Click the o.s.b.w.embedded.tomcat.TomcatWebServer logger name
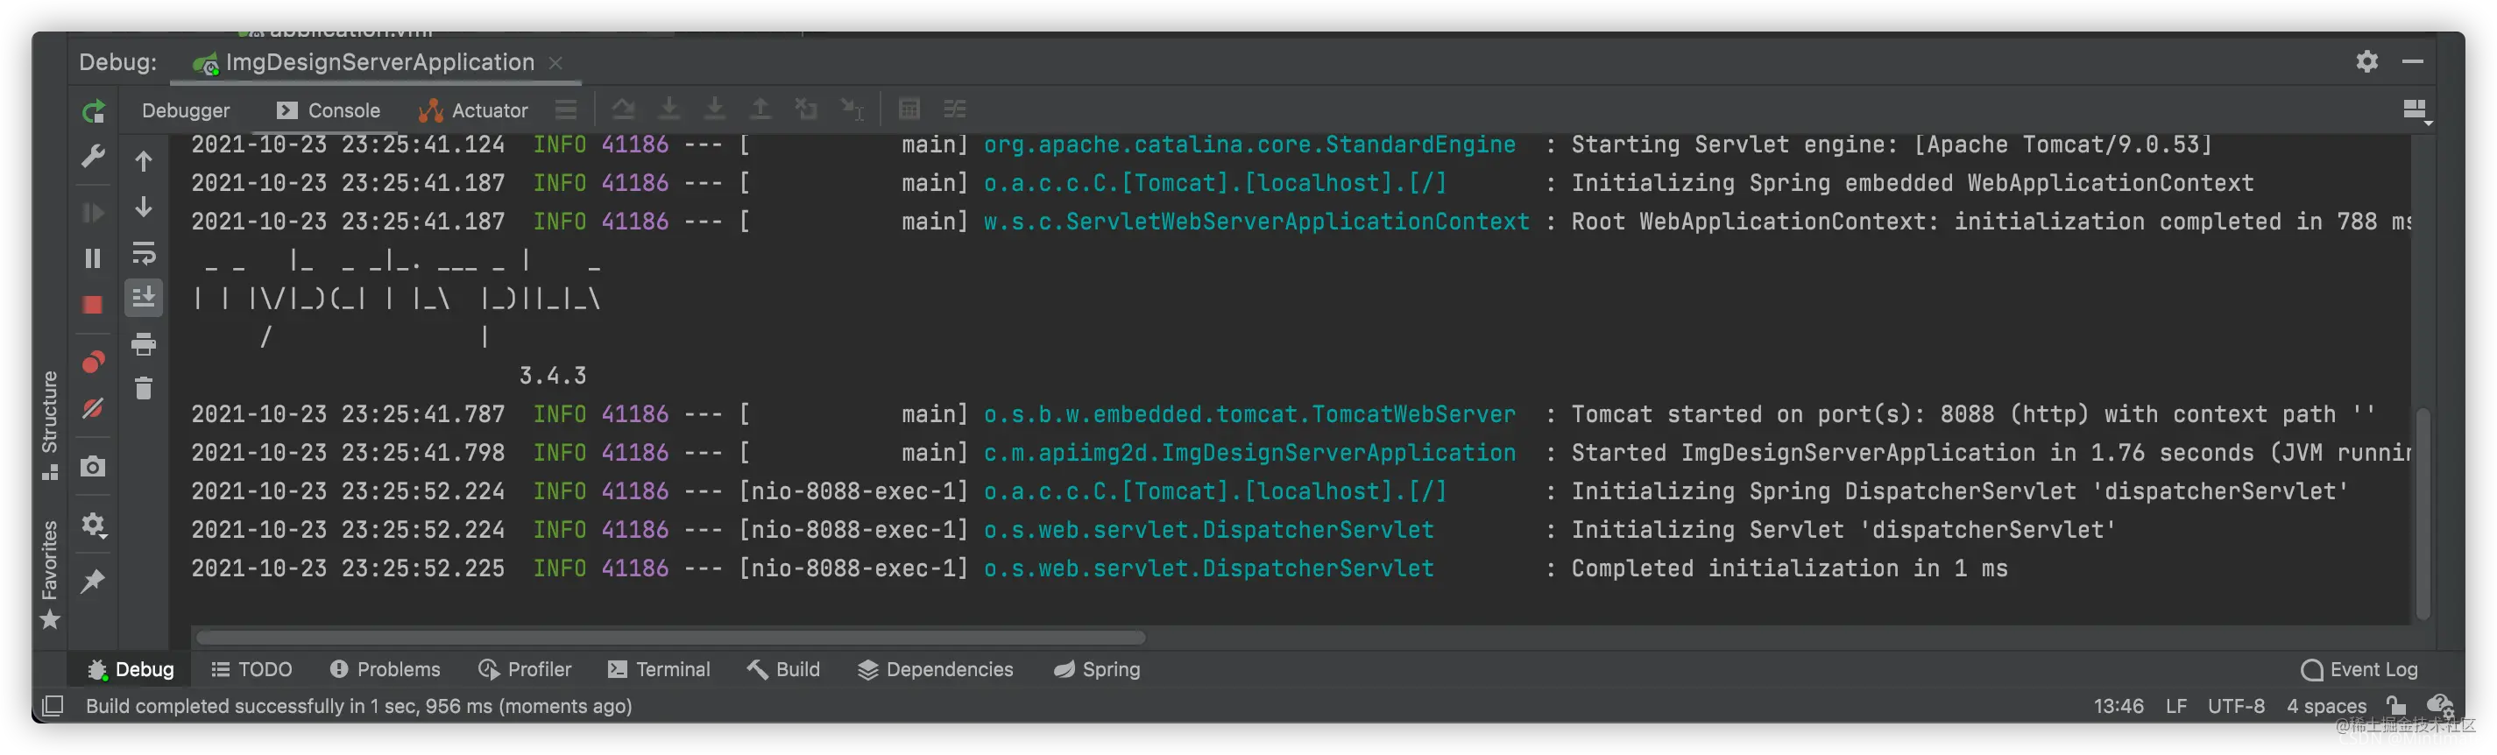Viewport: 2497px width, 755px height. pyautogui.click(x=1249, y=415)
